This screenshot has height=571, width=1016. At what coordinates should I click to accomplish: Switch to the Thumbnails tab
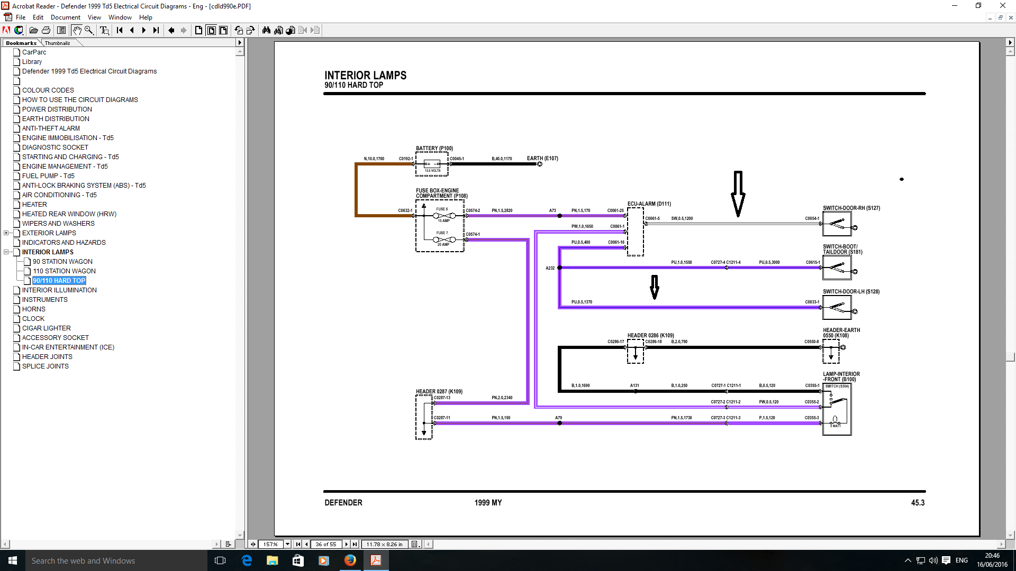(57, 43)
